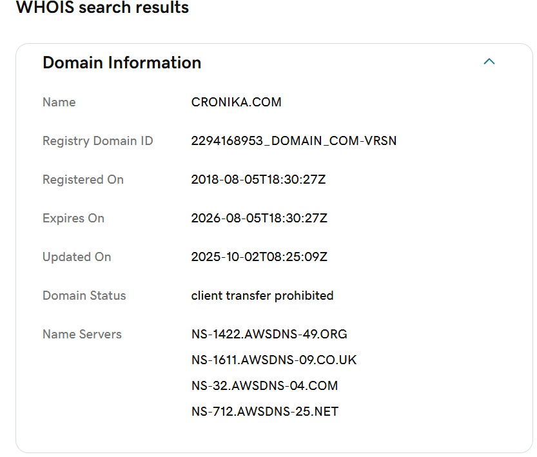Image resolution: width=537 pixels, height=457 pixels.
Task: Click name server NS-1611.AWSDNS-09.CO.UK
Action: 274,360
